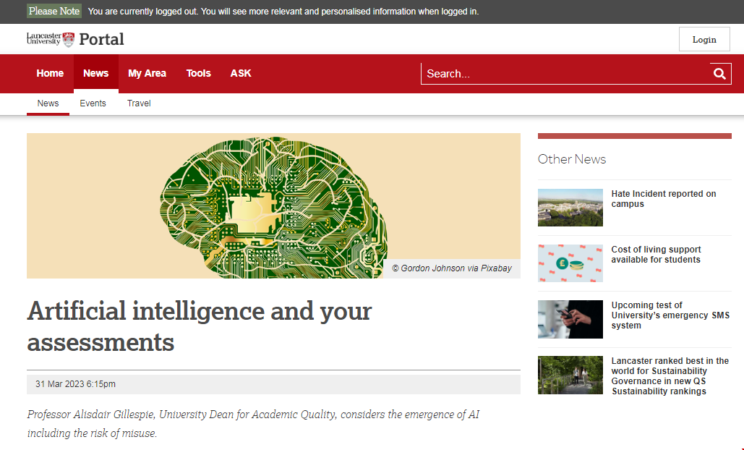Open My Area menu item
Screen dimensions: 744x450
tap(147, 74)
